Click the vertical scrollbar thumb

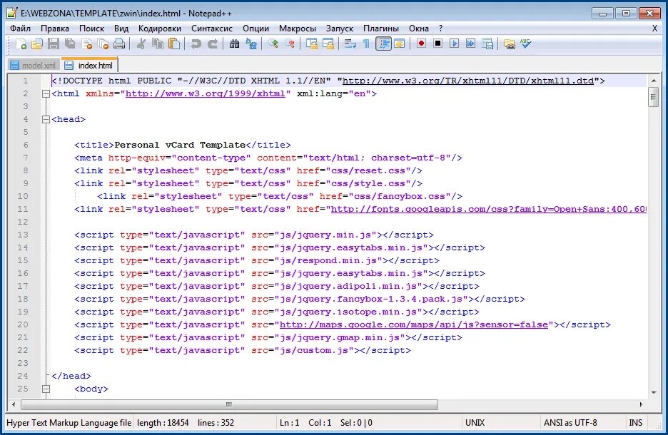pos(654,97)
